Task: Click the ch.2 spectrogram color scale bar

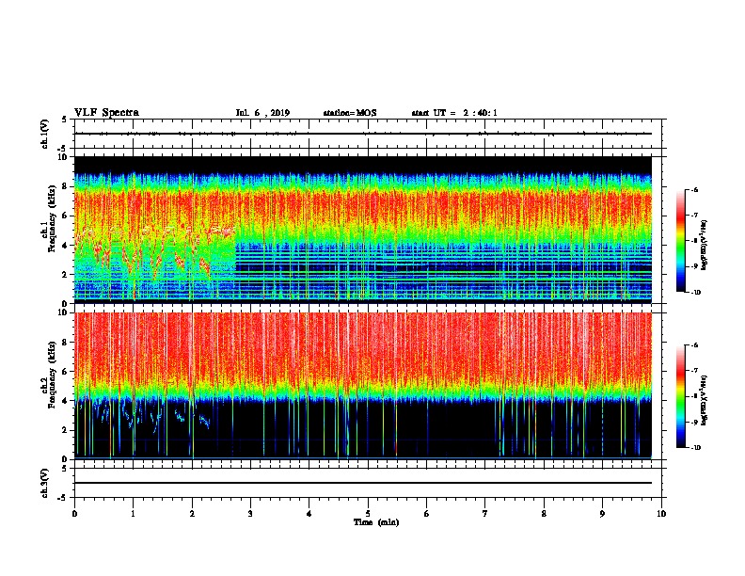Action: pos(681,396)
